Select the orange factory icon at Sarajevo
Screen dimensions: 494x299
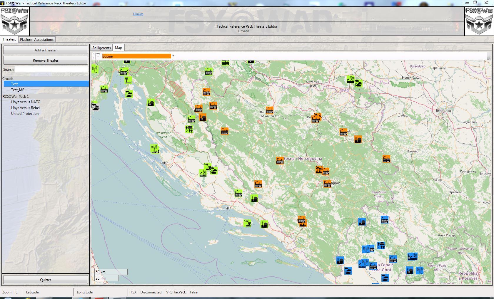(327, 184)
